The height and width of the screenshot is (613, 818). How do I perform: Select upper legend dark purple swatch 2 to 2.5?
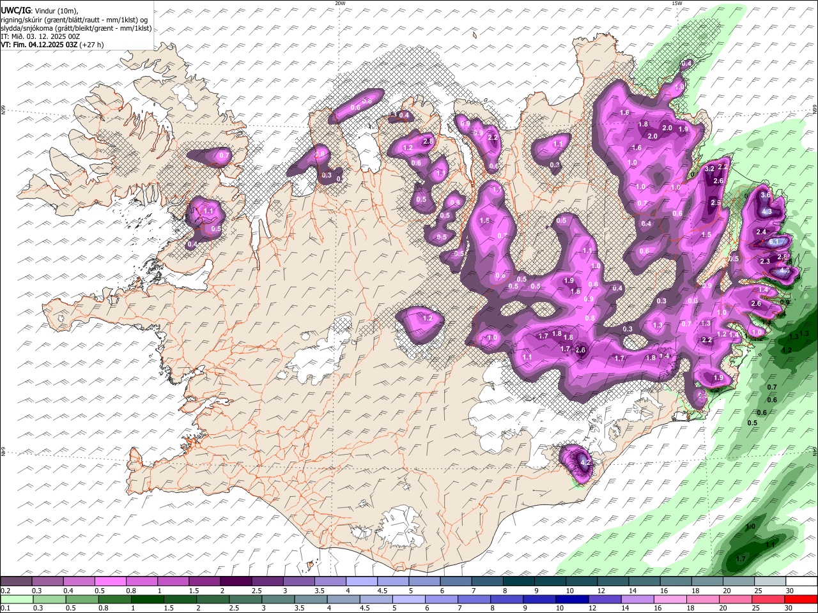(236, 582)
